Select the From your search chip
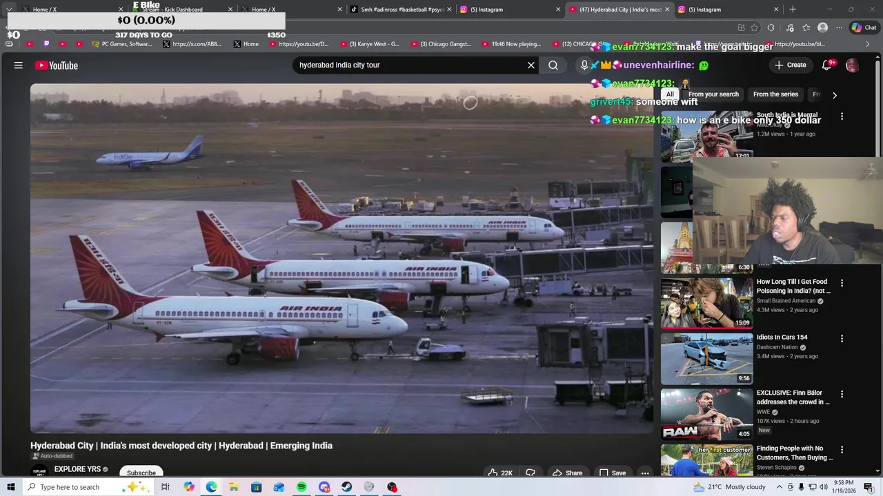 (713, 94)
